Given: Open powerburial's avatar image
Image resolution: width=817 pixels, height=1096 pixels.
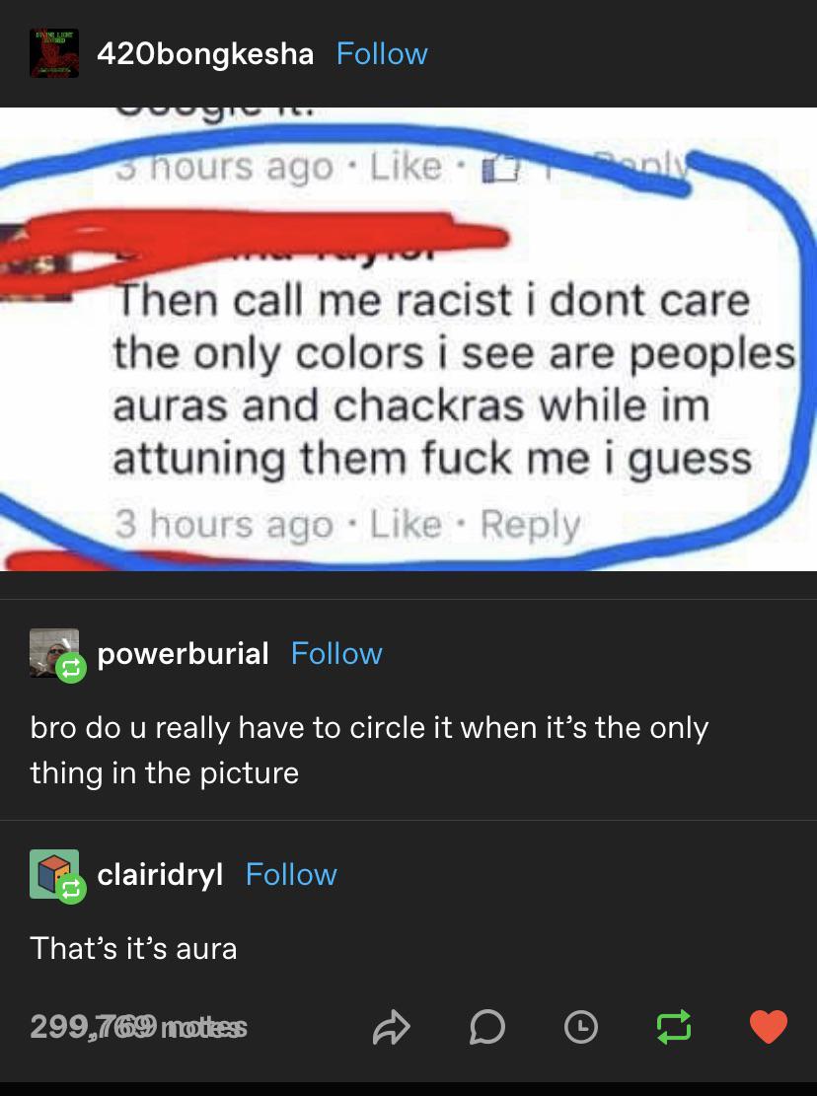Looking at the screenshot, I should [x=54, y=653].
